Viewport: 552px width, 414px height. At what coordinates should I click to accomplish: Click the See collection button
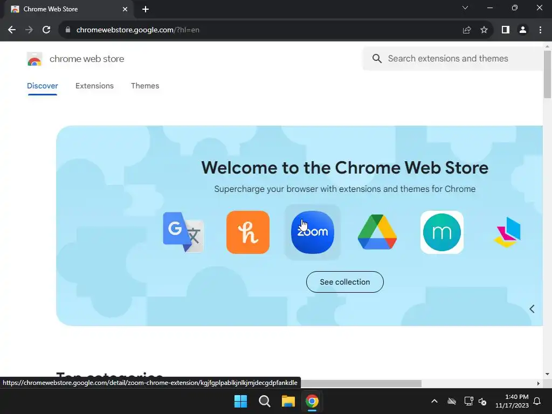(x=344, y=282)
